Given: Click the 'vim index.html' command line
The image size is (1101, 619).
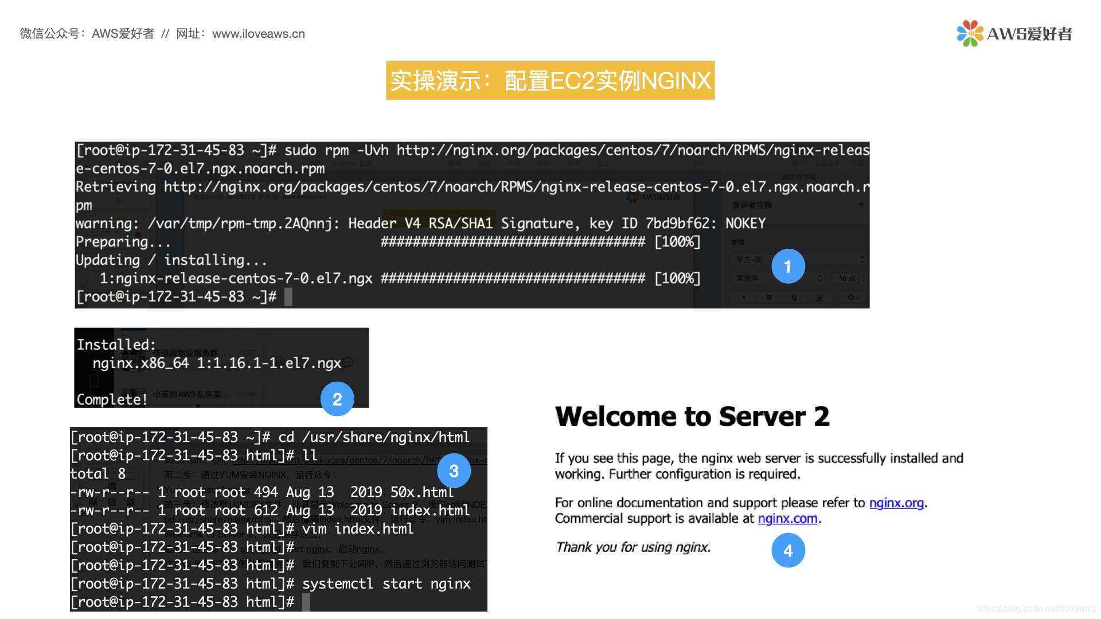Looking at the screenshot, I should tap(242, 529).
